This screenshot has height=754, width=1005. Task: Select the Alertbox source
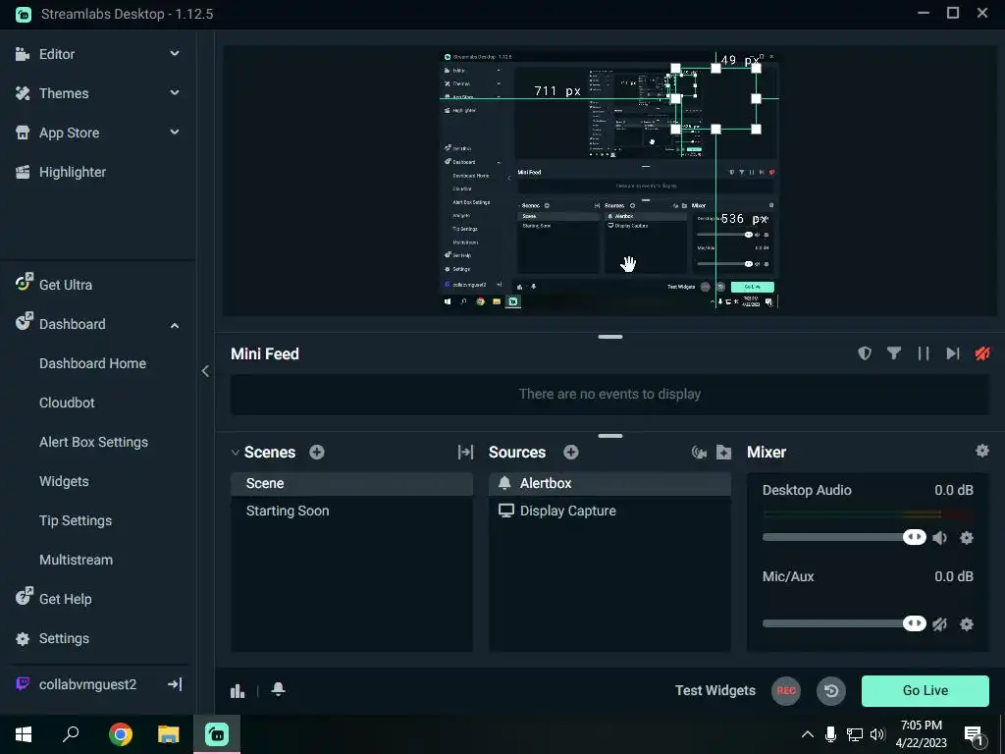[609, 483]
